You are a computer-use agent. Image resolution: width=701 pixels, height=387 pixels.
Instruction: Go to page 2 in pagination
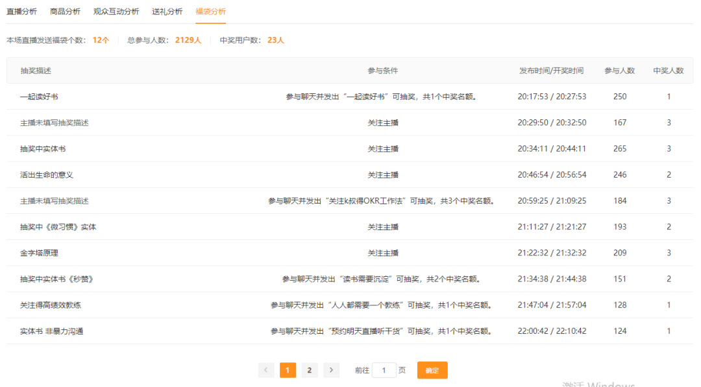[x=310, y=369]
